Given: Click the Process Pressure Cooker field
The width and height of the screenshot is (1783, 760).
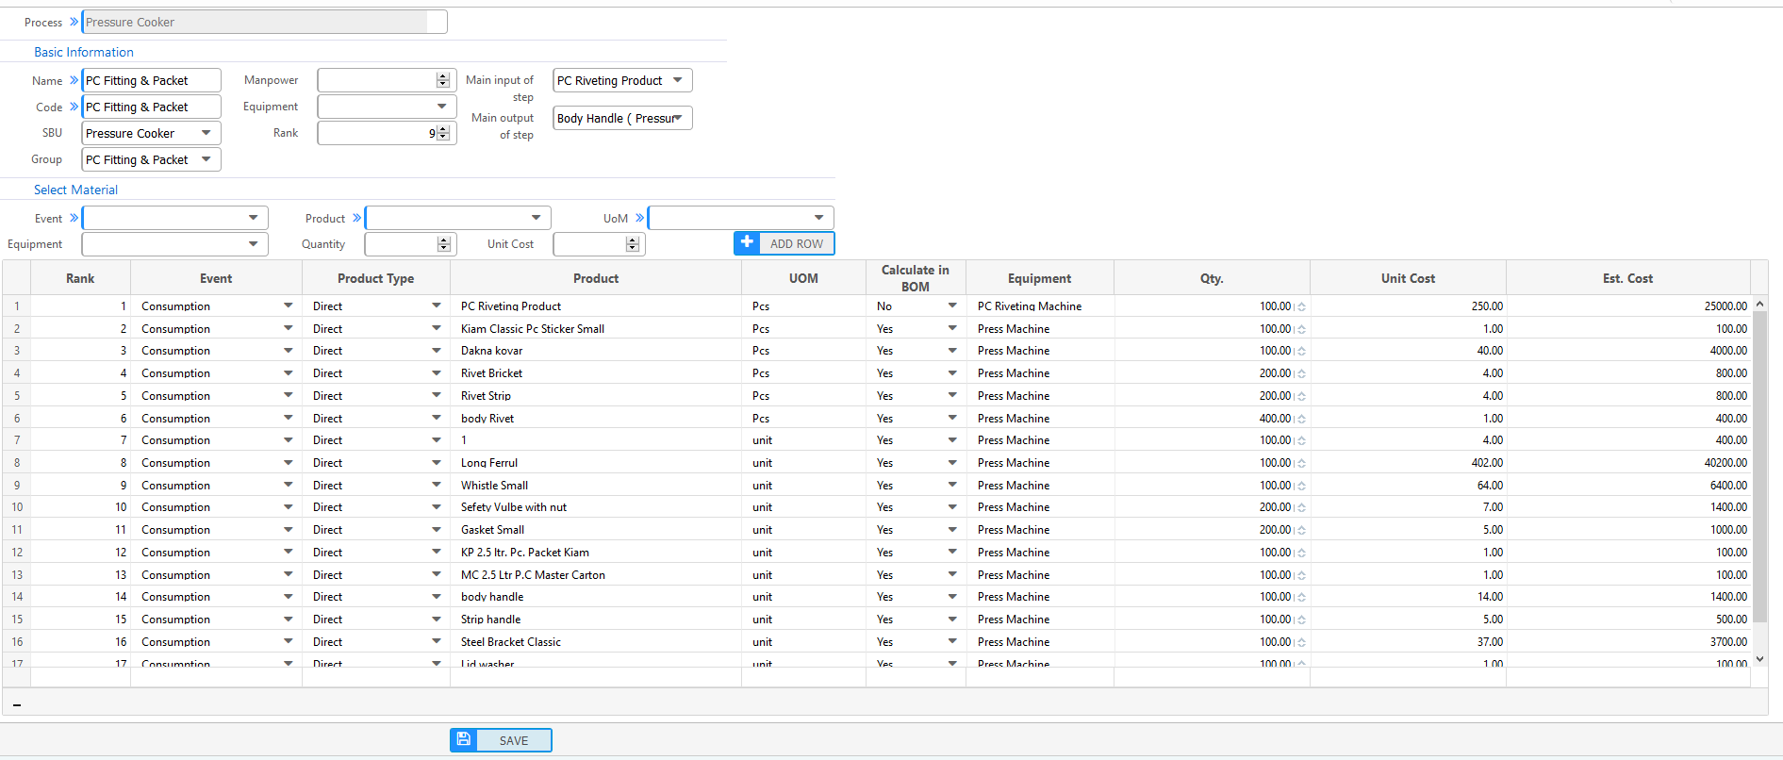Looking at the screenshot, I should coord(264,22).
